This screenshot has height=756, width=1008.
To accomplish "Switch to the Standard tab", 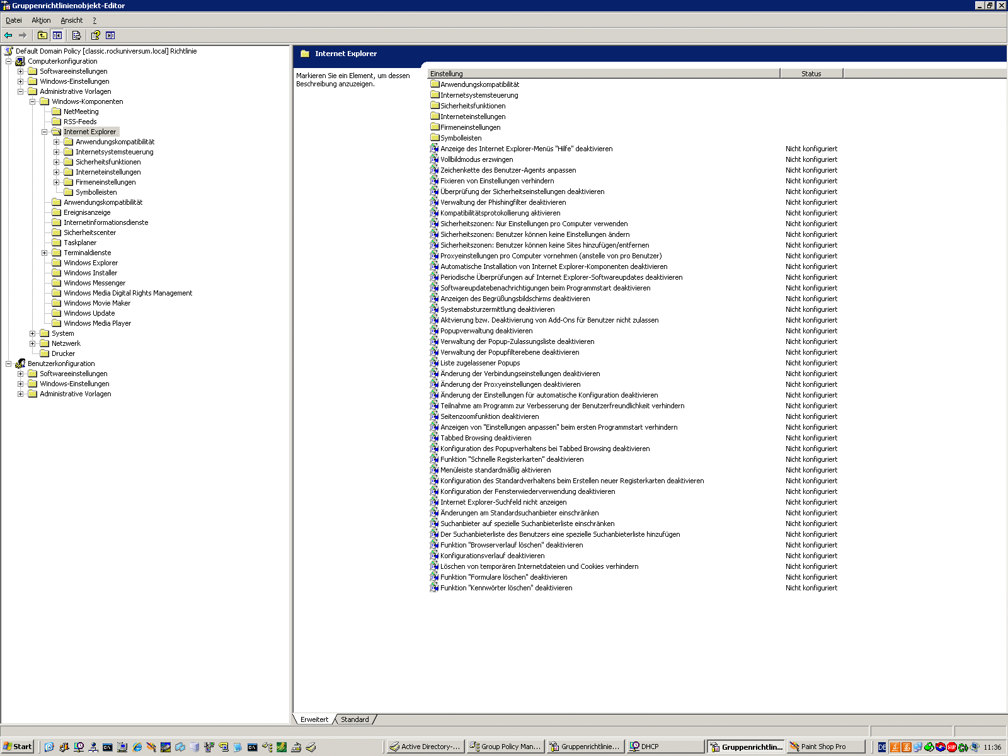I will [x=355, y=719].
